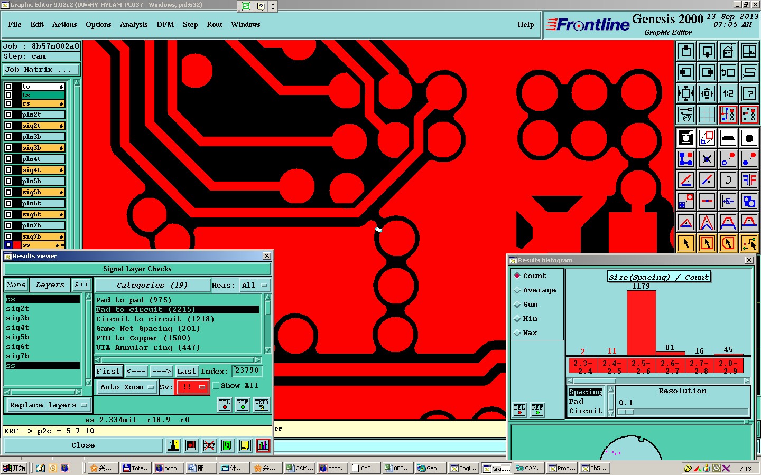Click the zoom out shrink icon
The image size is (761, 475).
click(x=707, y=93)
